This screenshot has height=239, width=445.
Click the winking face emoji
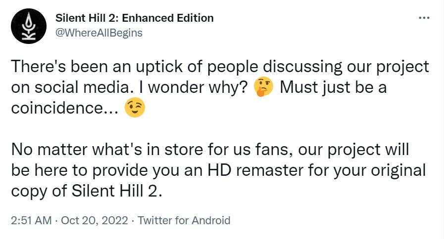134,109
